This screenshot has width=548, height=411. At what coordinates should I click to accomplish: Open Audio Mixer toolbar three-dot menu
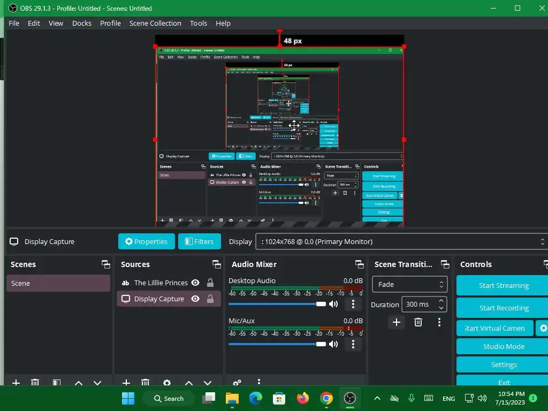[258, 382]
